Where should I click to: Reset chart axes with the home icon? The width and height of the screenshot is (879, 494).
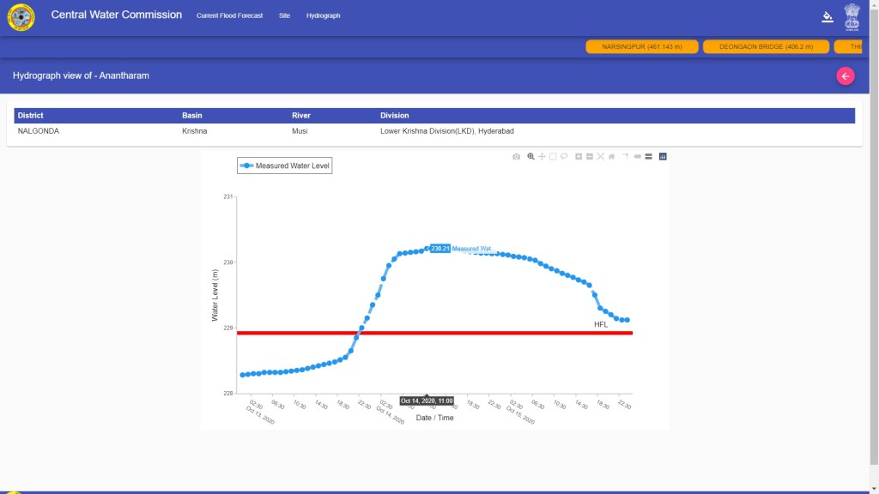[611, 157]
